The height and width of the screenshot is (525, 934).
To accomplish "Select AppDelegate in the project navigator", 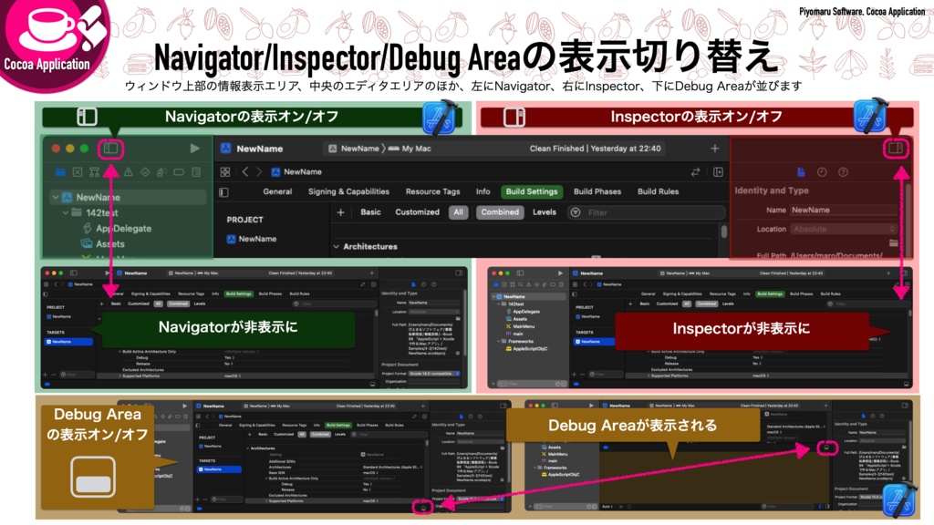I will [123, 228].
